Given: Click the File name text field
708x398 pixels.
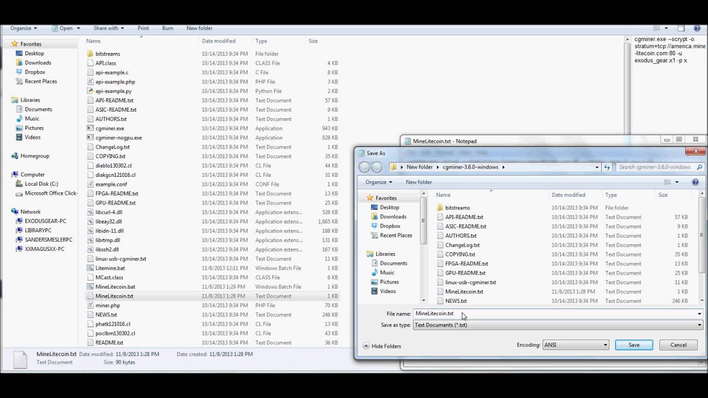Looking at the screenshot, I should pos(553,313).
